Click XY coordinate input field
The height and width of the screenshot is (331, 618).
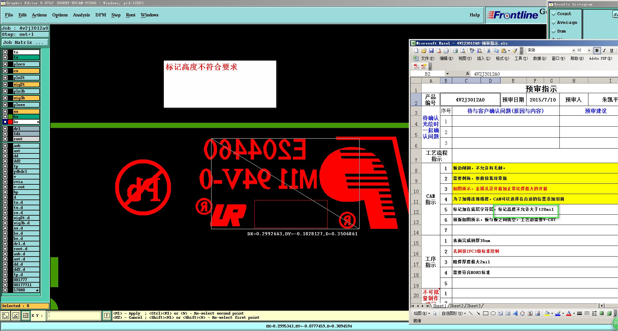(x=74, y=316)
